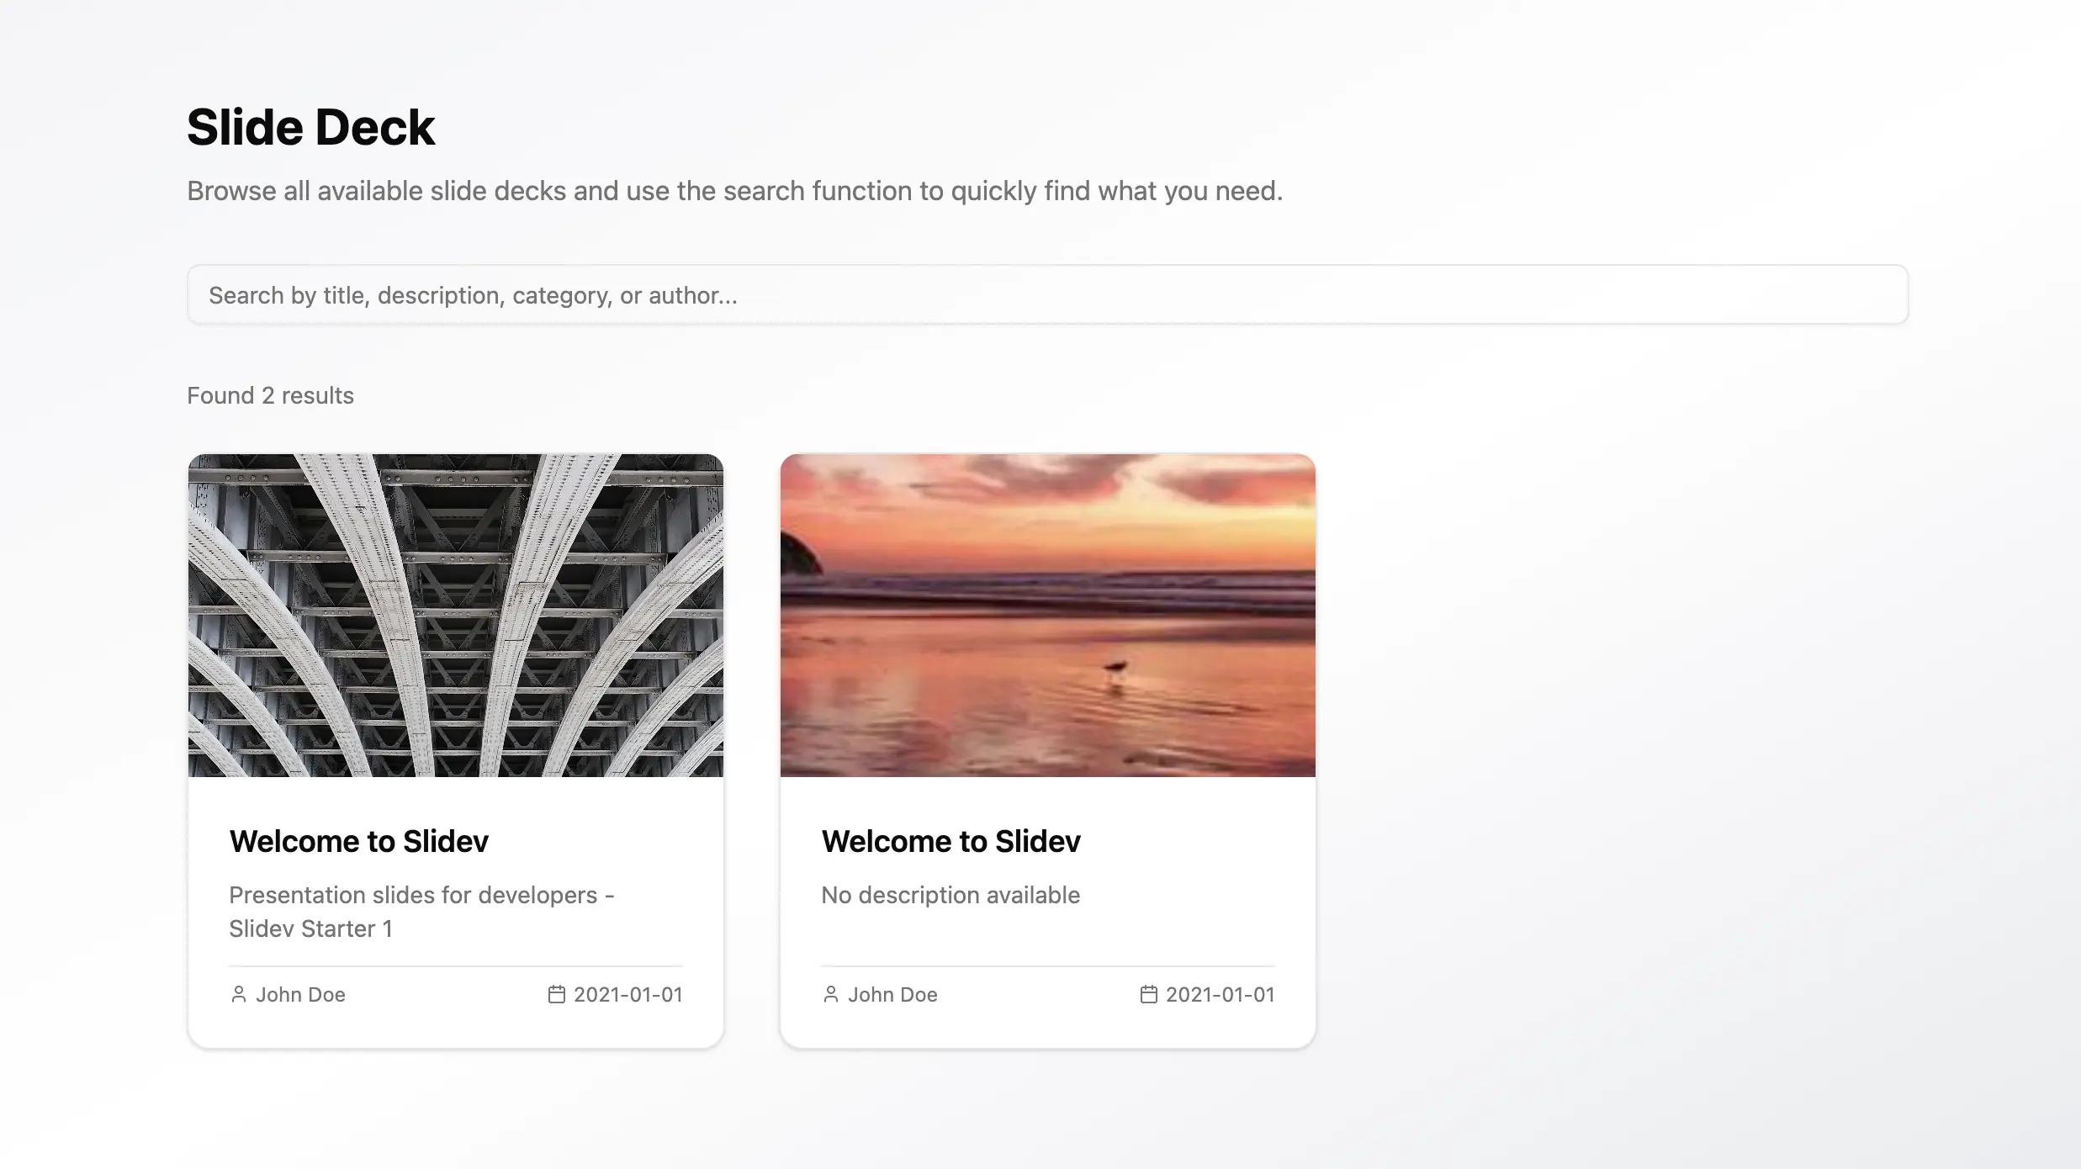The width and height of the screenshot is (2081, 1169).
Task: Click the person icon on the sunset card
Action: click(831, 994)
